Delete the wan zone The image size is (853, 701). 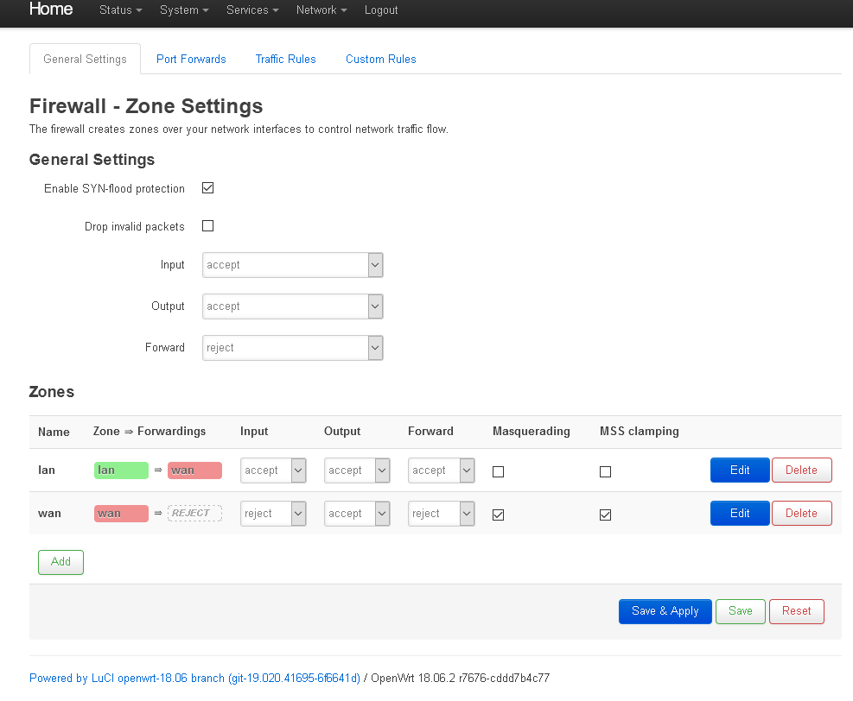801,514
